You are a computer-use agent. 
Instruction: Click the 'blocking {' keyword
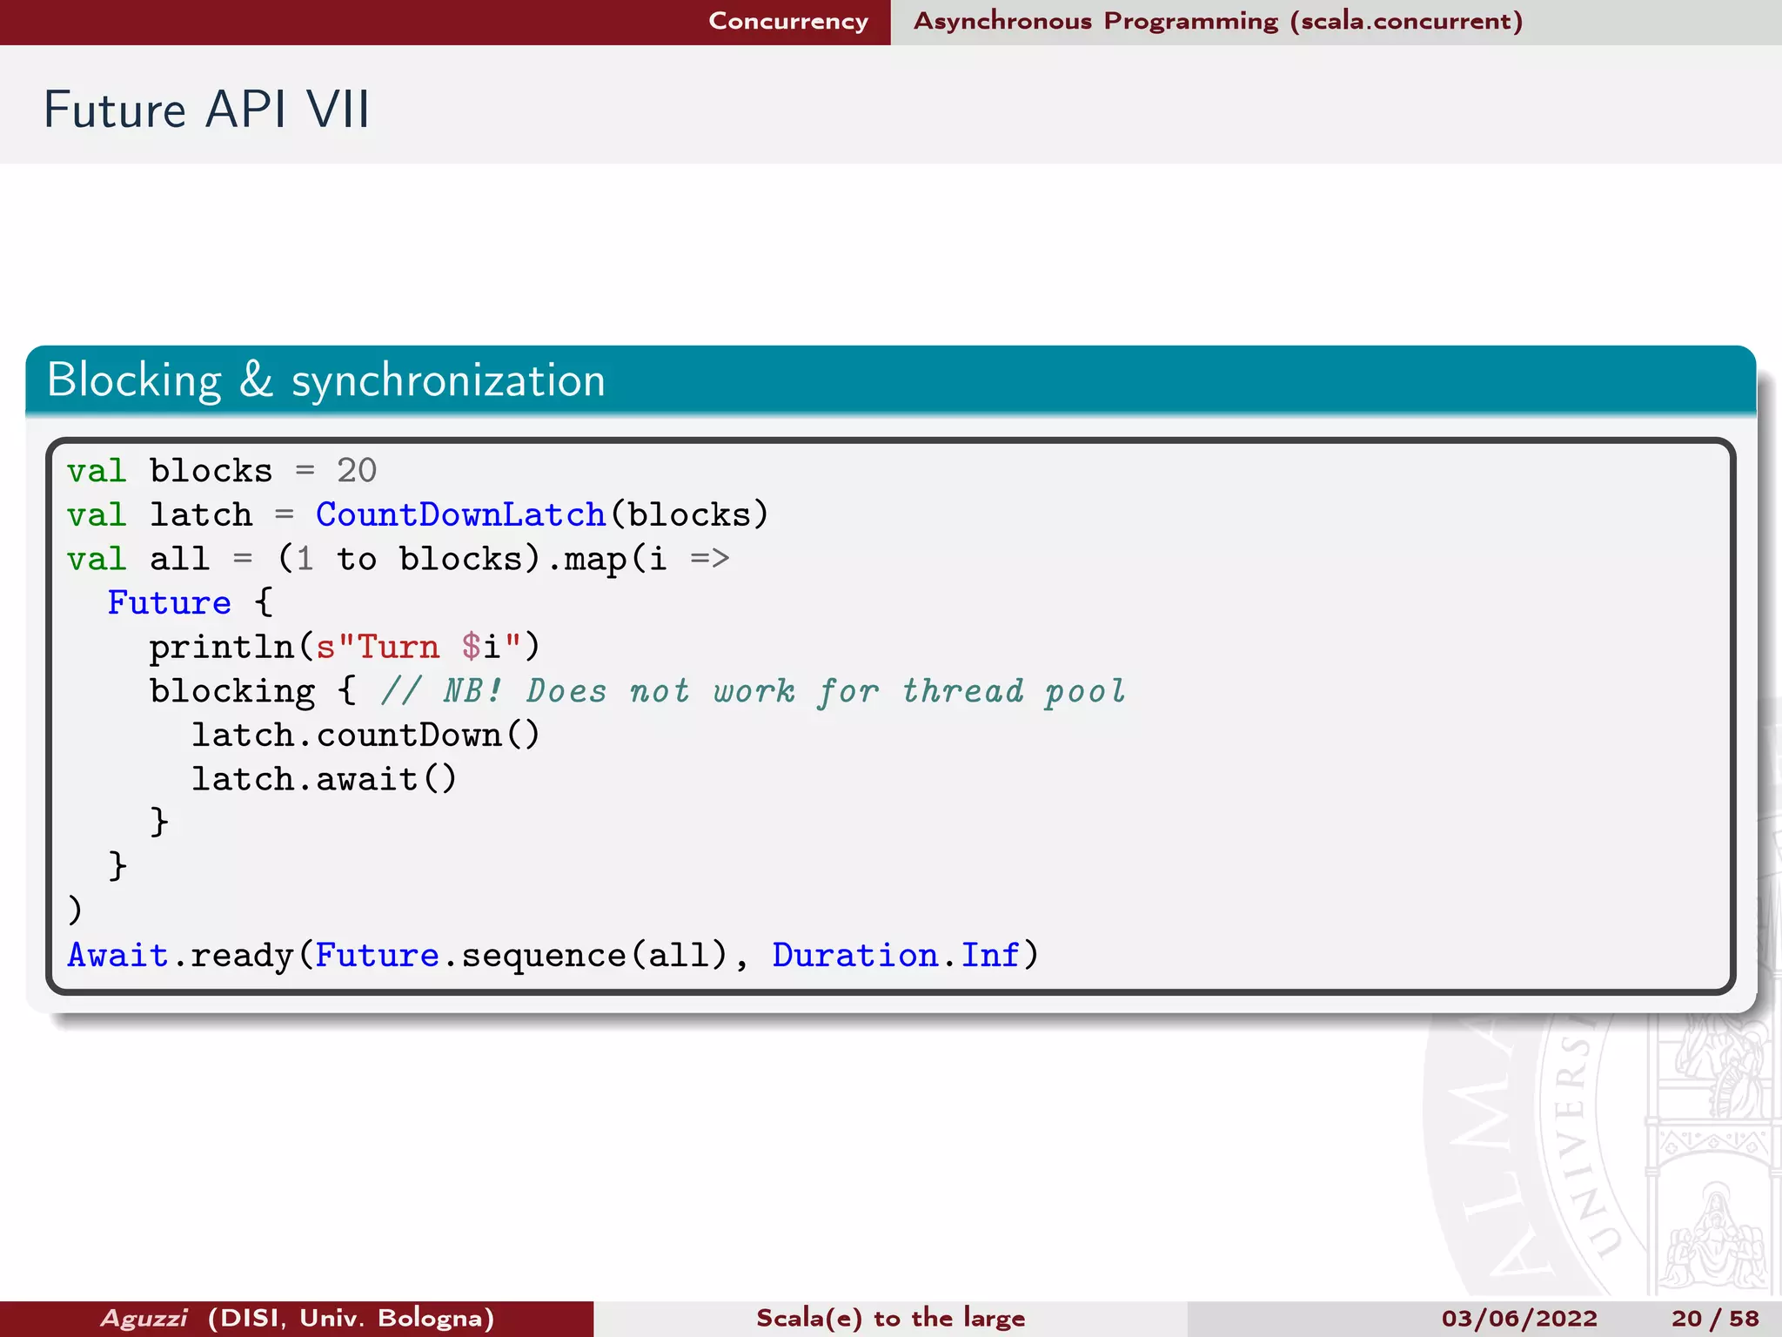click(253, 691)
